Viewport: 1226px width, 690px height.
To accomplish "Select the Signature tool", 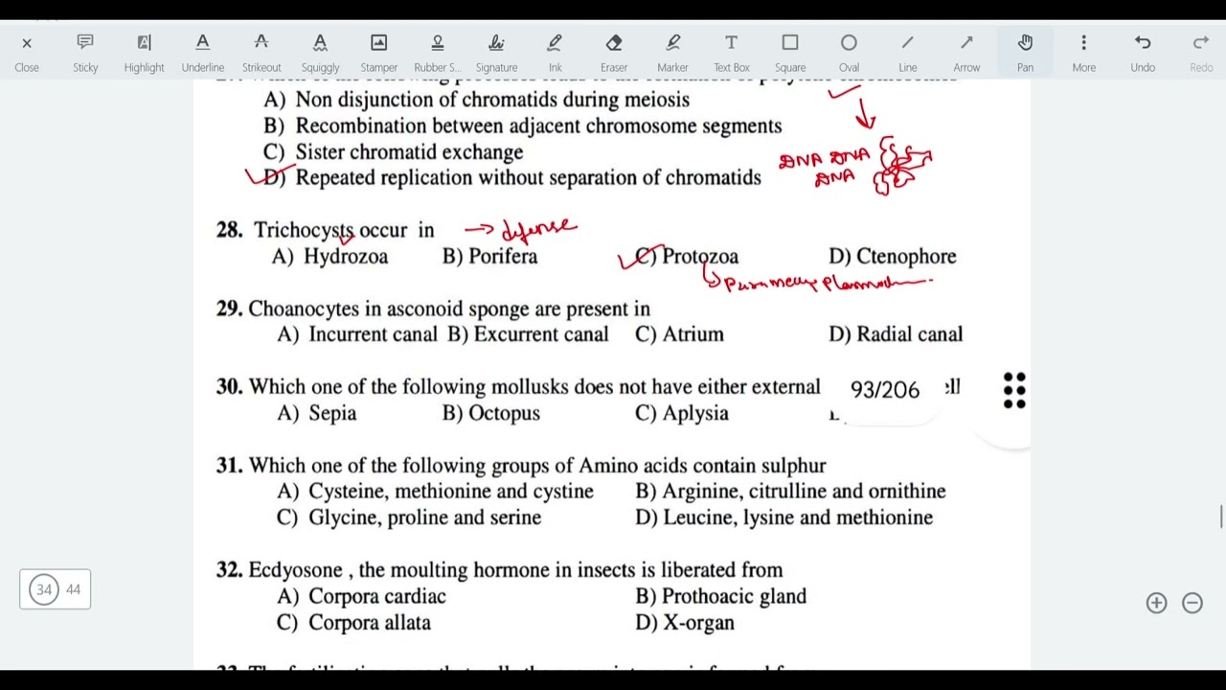I will coord(496,53).
